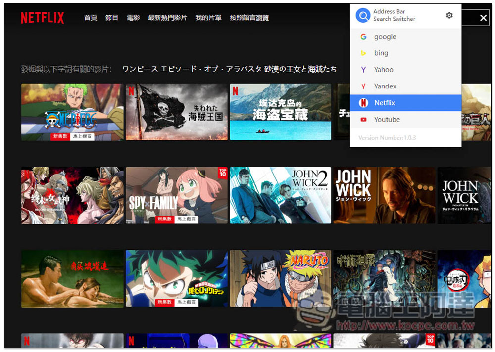Image resolution: width=495 pixels, height=352 pixels.
Task: Open the Naruto thumbnail
Action: 280,279
